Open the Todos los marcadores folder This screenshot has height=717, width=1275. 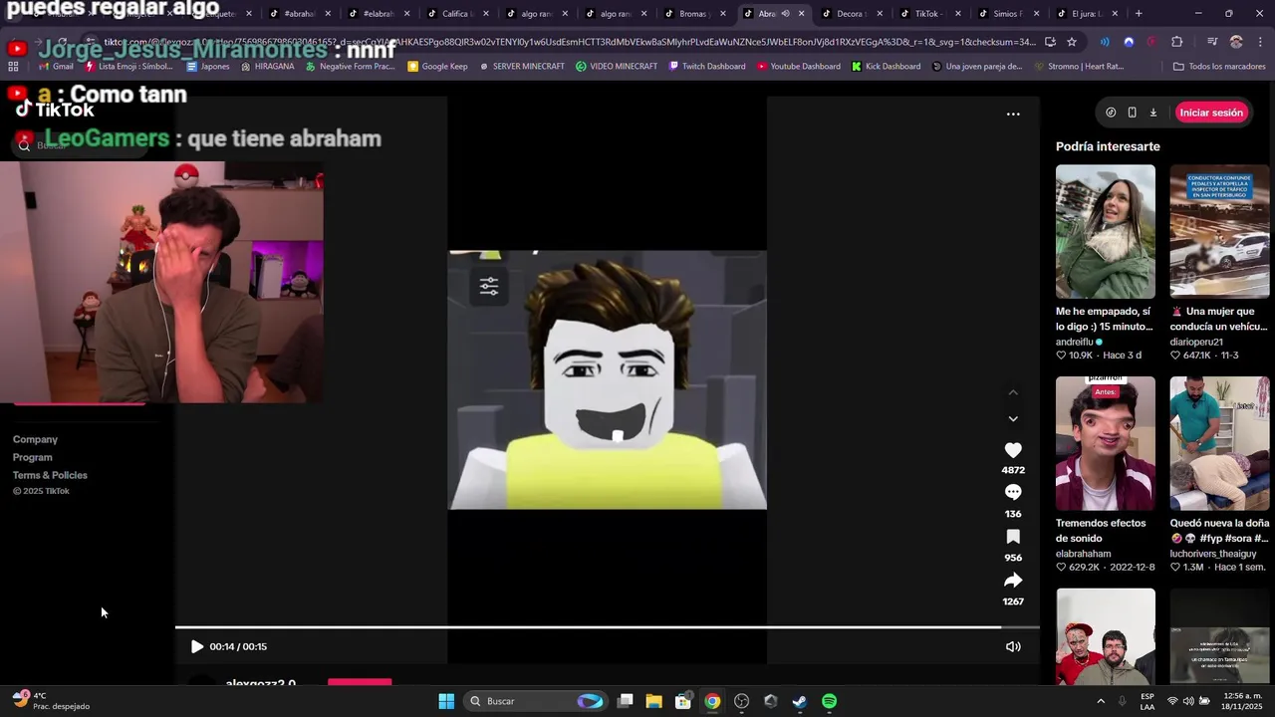tap(1219, 66)
